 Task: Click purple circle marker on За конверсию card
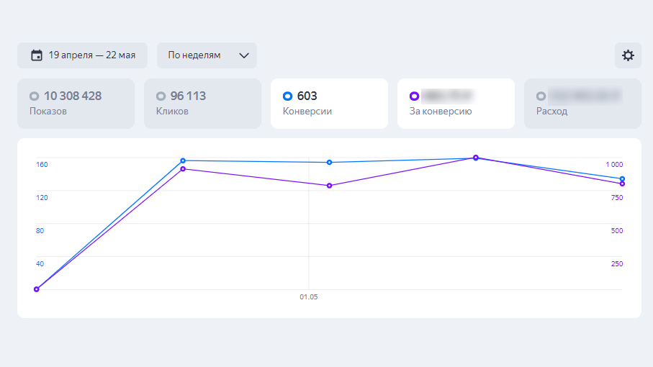tap(414, 96)
